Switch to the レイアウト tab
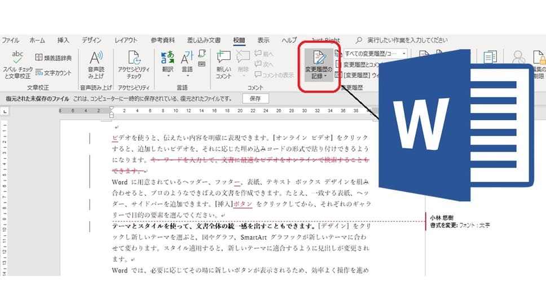This screenshot has width=546, height=307. pyautogui.click(x=126, y=40)
